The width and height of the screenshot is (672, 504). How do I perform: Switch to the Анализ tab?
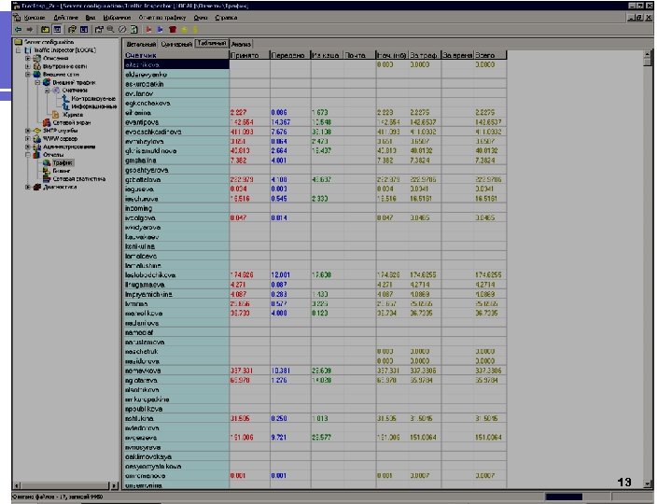click(241, 44)
